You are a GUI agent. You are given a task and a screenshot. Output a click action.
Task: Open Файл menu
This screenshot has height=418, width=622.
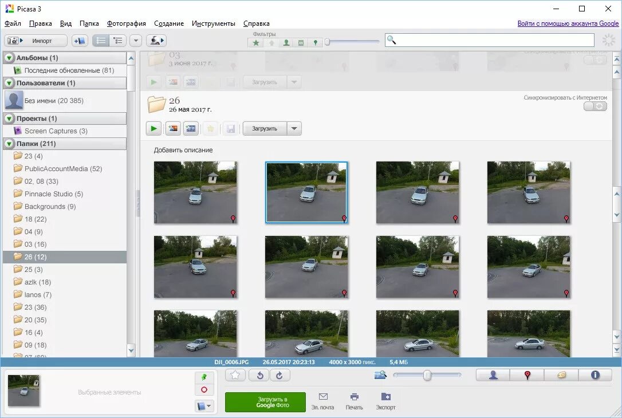pos(13,23)
